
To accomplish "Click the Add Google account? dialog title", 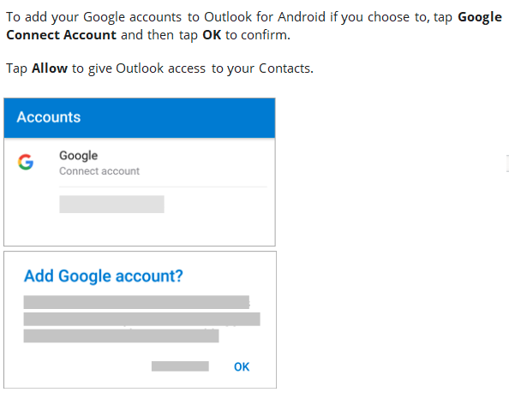I will tap(104, 276).
